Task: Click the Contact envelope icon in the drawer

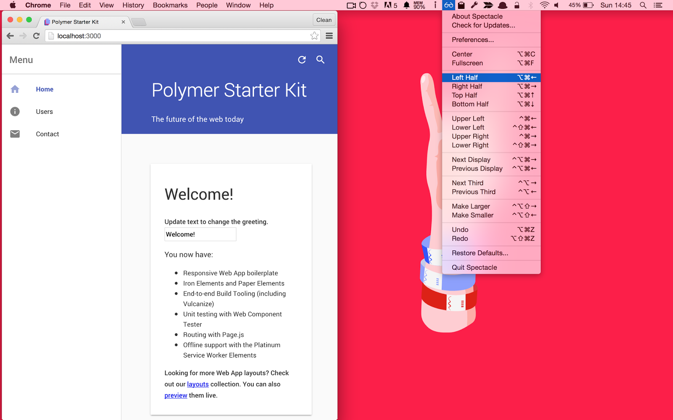Action: (x=15, y=134)
